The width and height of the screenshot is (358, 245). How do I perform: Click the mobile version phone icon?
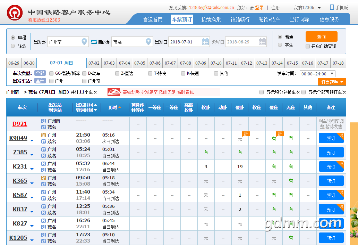(x=332, y=8)
